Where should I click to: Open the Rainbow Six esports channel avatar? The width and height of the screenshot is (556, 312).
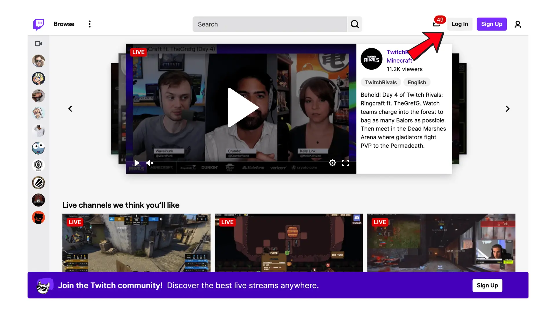[x=39, y=165]
